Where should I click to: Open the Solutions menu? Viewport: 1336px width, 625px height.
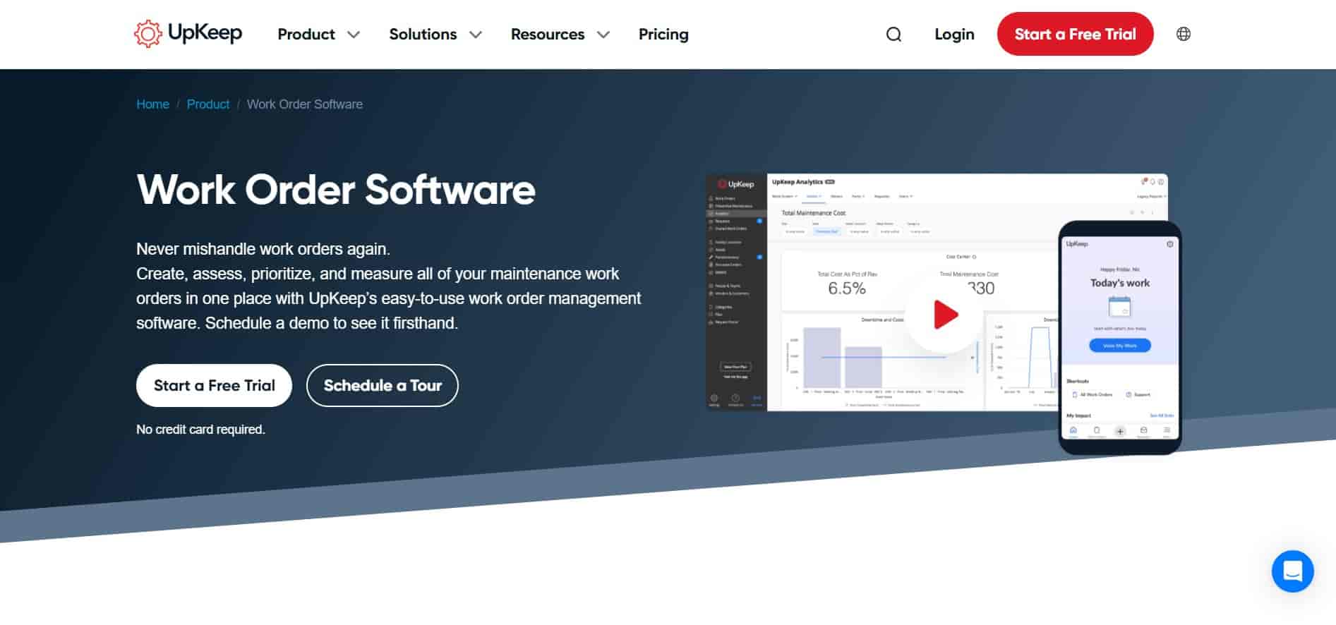(x=423, y=35)
